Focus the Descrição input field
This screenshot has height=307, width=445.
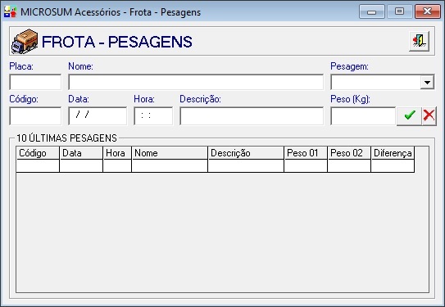(252, 115)
